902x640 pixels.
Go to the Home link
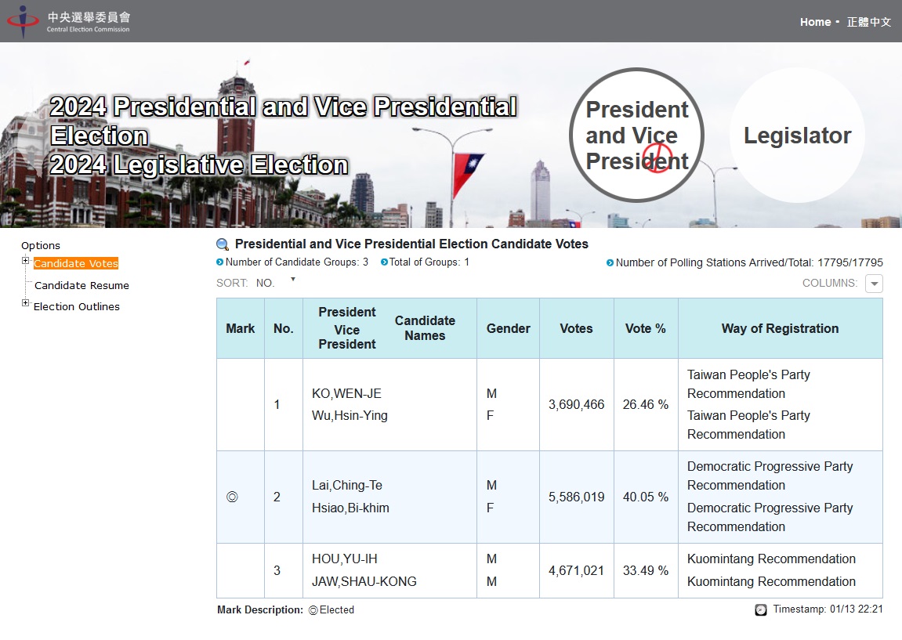[x=815, y=22]
